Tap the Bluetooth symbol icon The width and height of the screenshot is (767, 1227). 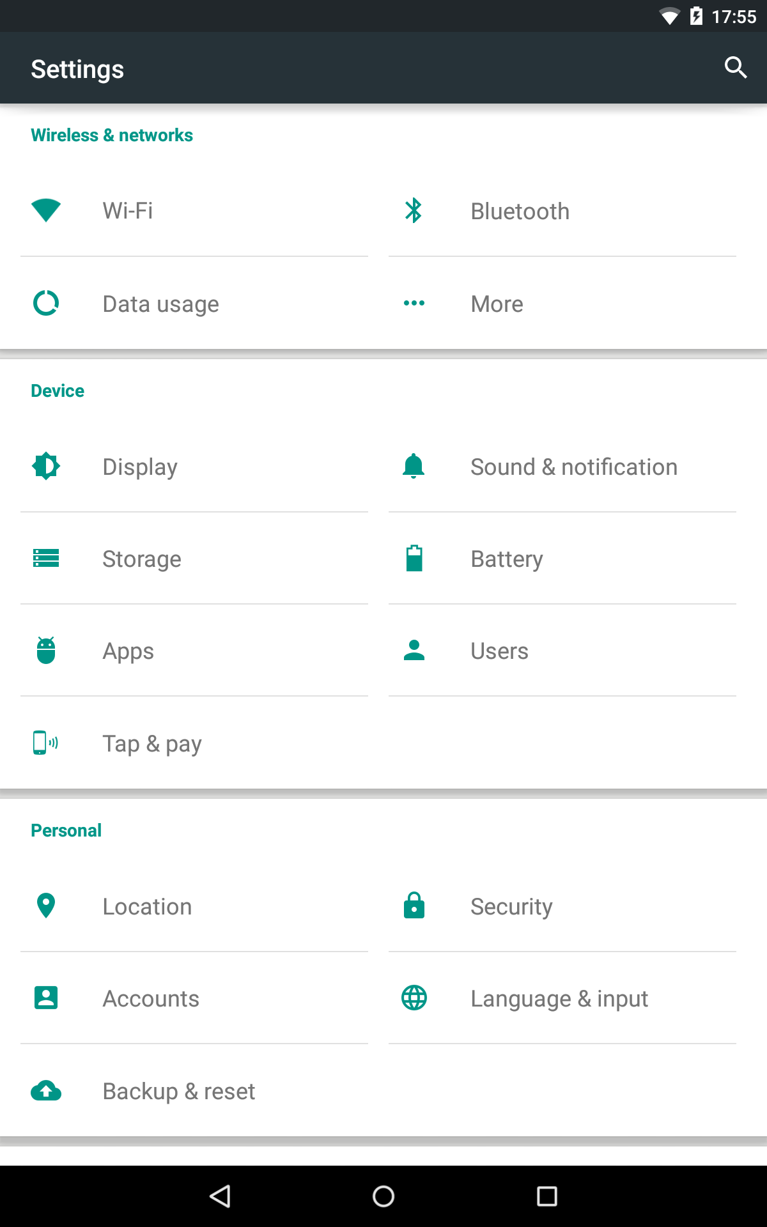pos(414,210)
